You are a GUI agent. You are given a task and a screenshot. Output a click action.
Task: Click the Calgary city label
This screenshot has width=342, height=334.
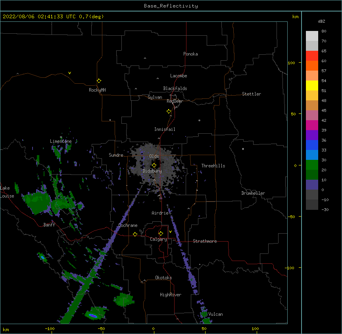click(x=158, y=239)
